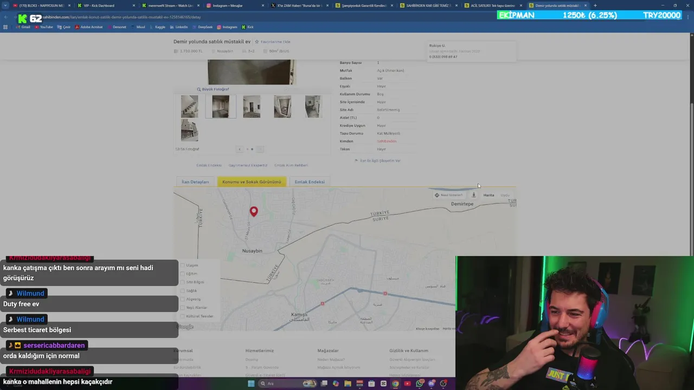Go to next photo page arrow
694x390 pixels.
260,149
